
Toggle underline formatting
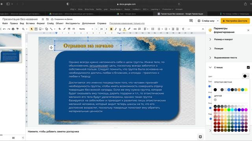point(120,29)
